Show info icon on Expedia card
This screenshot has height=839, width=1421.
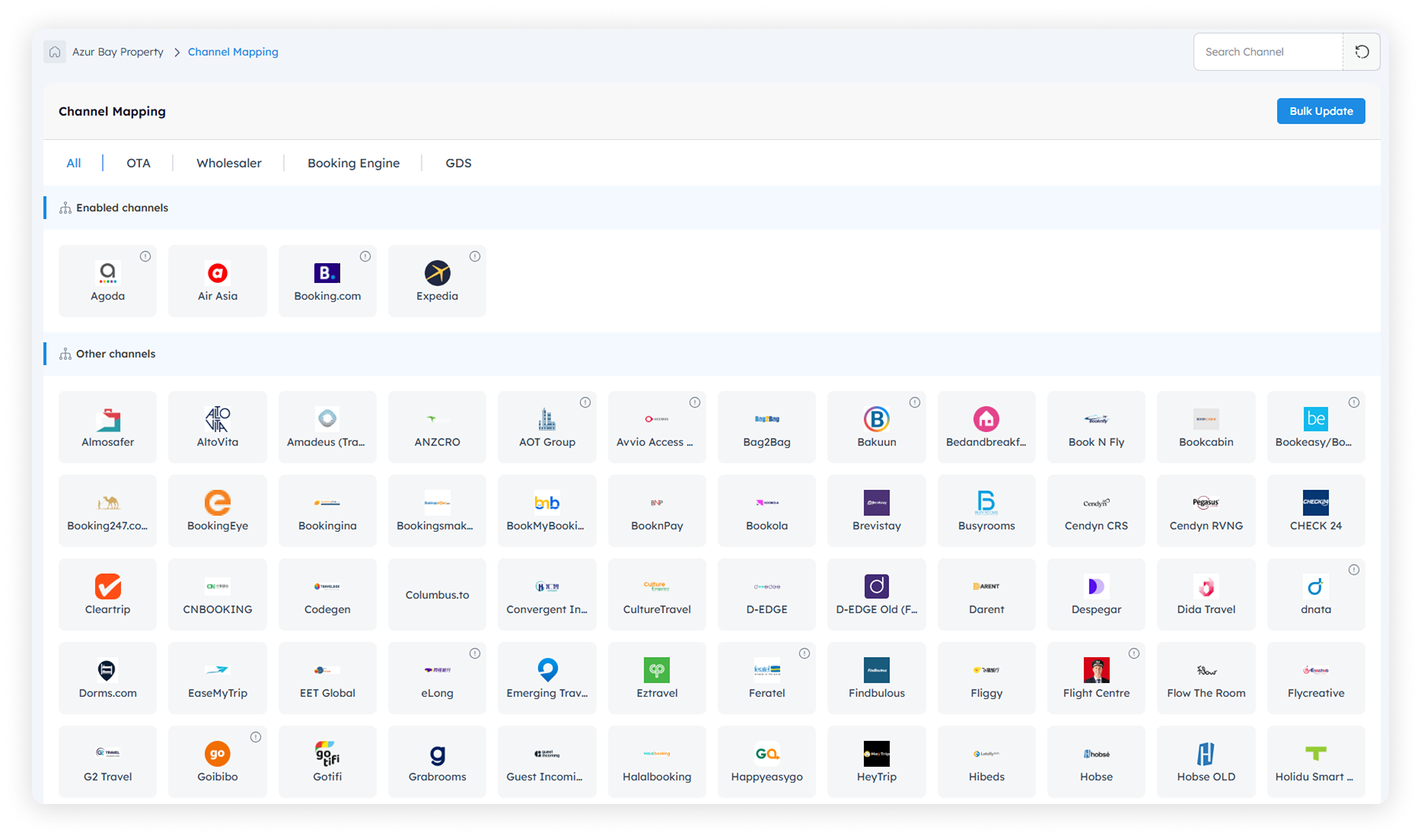coord(475,256)
